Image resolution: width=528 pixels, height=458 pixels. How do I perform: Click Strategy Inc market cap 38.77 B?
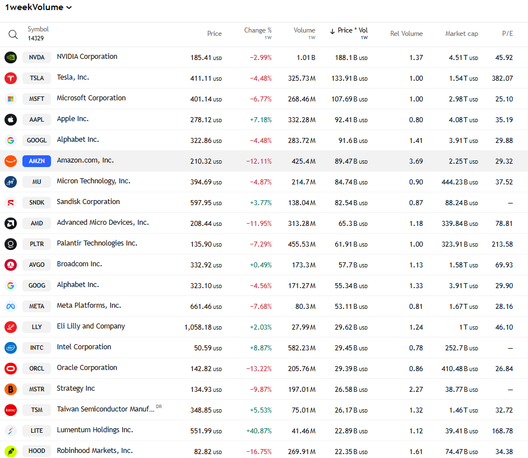(x=461, y=390)
